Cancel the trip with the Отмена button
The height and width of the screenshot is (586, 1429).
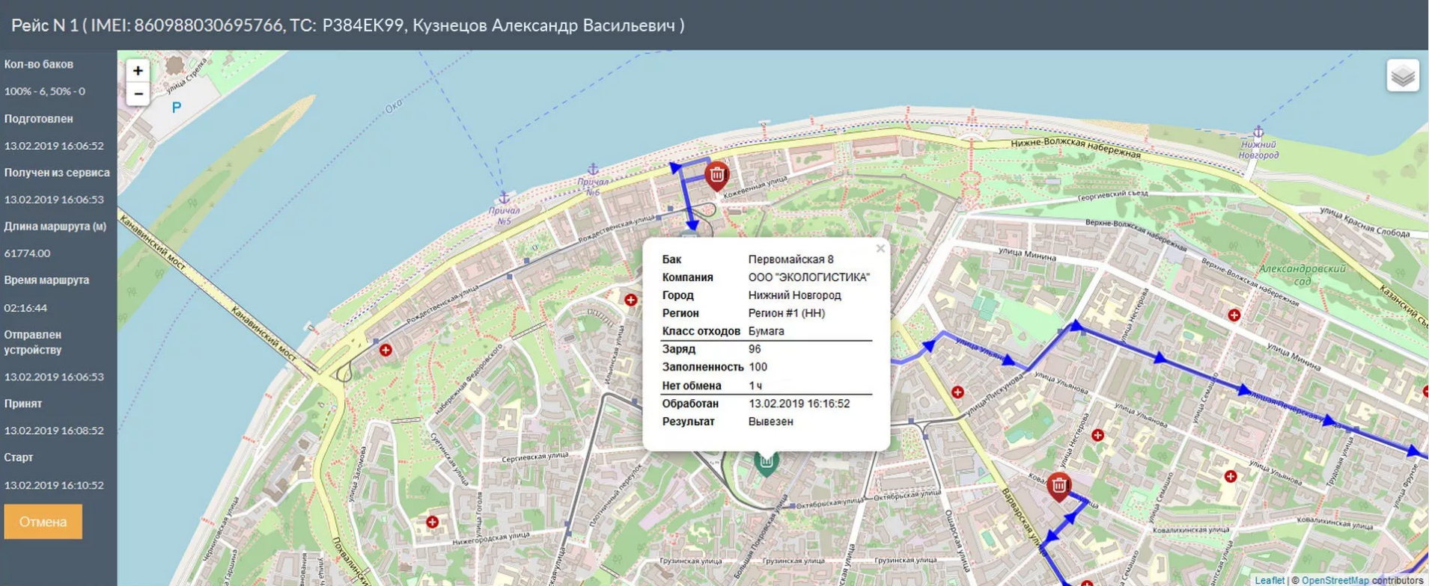click(43, 522)
